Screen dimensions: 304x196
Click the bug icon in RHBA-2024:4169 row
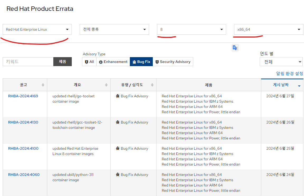[x=118, y=96]
